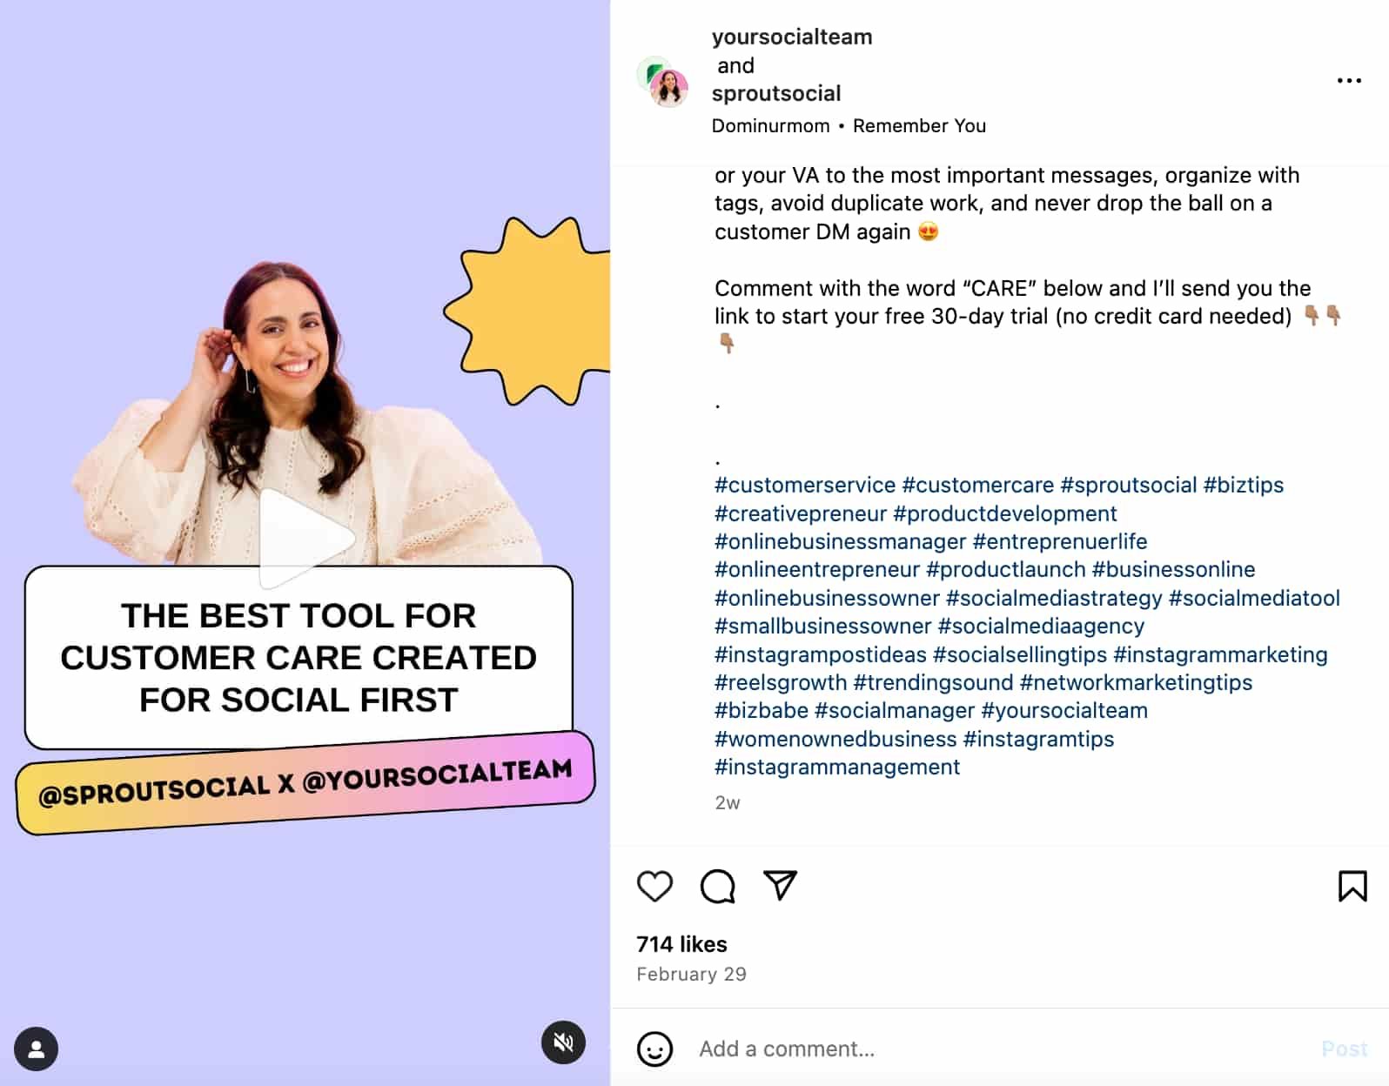Click the #customerservice hashtag
This screenshot has width=1389, height=1086.
click(x=804, y=486)
